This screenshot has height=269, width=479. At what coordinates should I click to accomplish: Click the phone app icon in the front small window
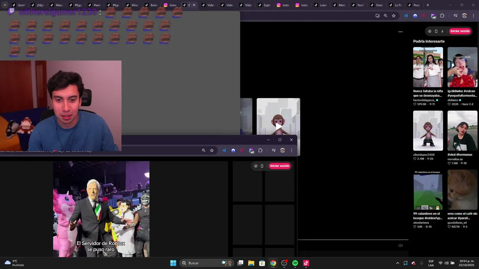pos(262,166)
